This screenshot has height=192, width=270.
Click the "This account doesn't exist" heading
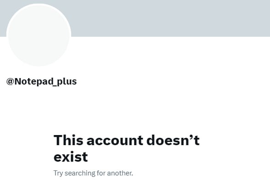127,148
